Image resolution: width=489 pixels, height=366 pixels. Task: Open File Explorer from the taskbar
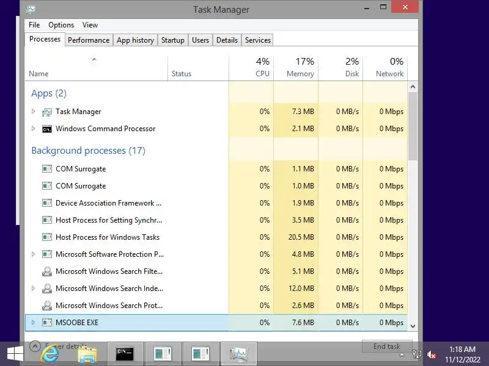coord(87,354)
